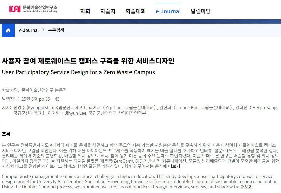Select the 학술대회 menu item
The width and height of the screenshot is (281, 193).
(136, 11)
